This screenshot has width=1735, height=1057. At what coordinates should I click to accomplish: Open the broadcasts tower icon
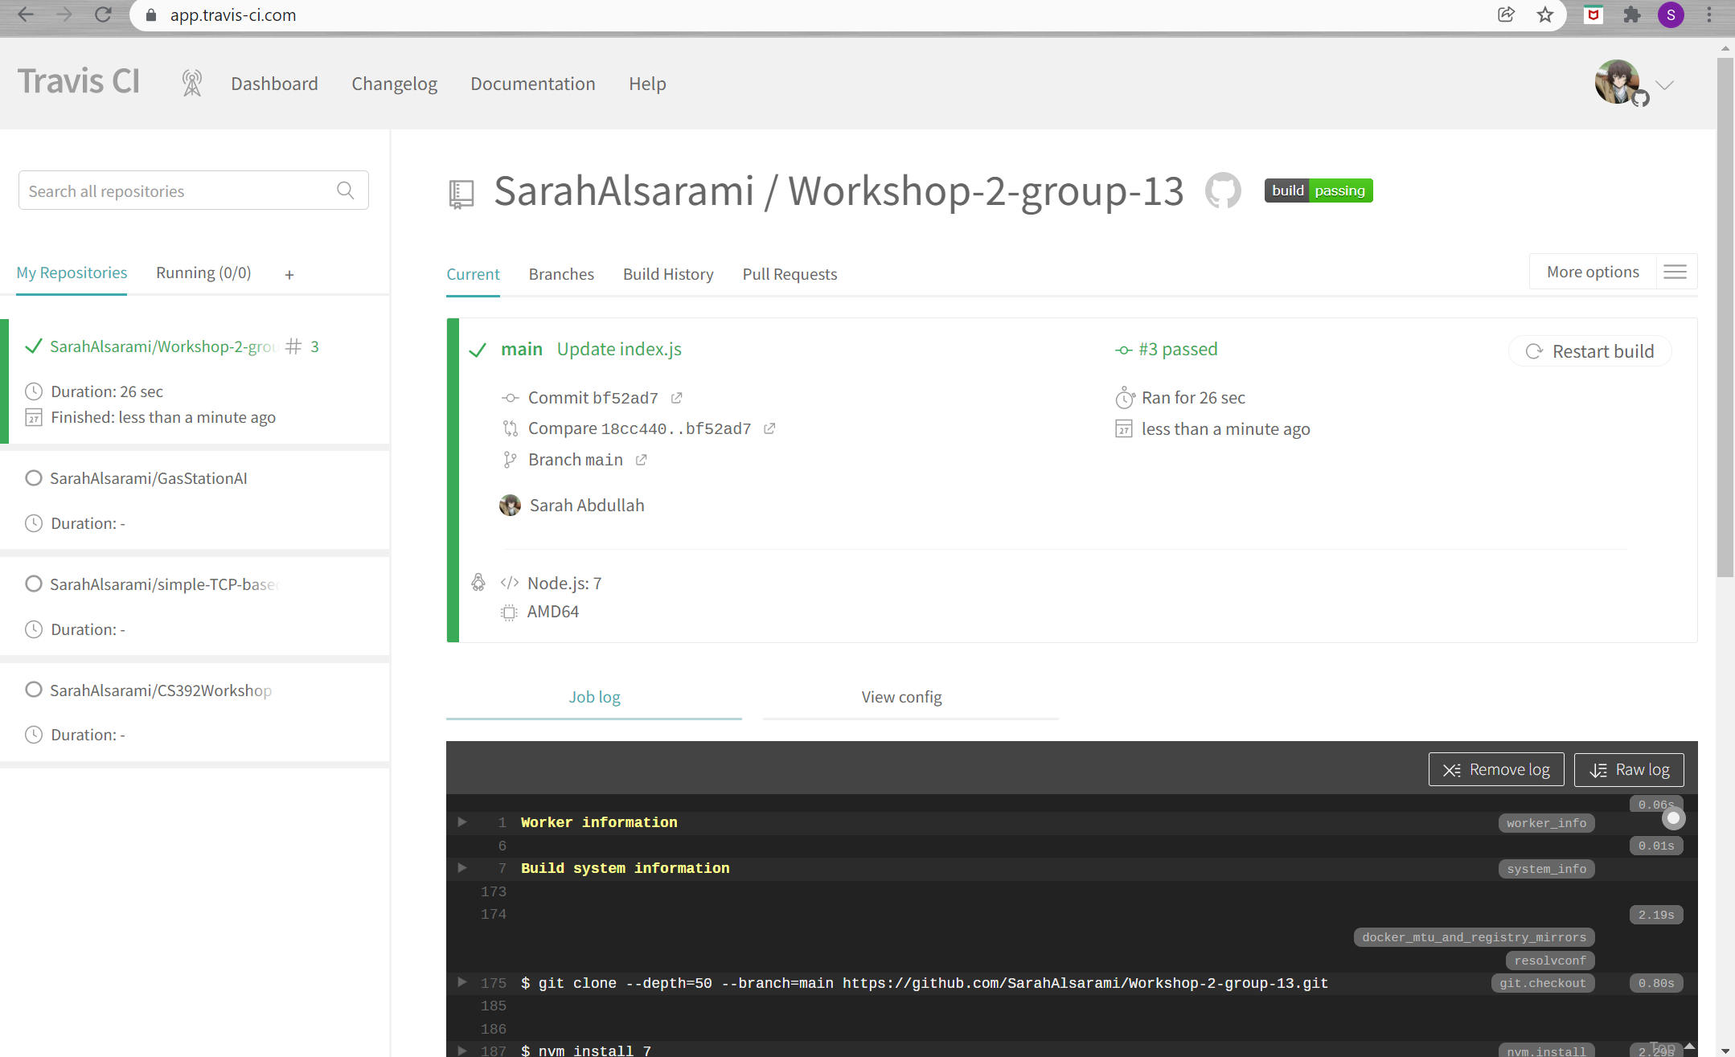(191, 84)
